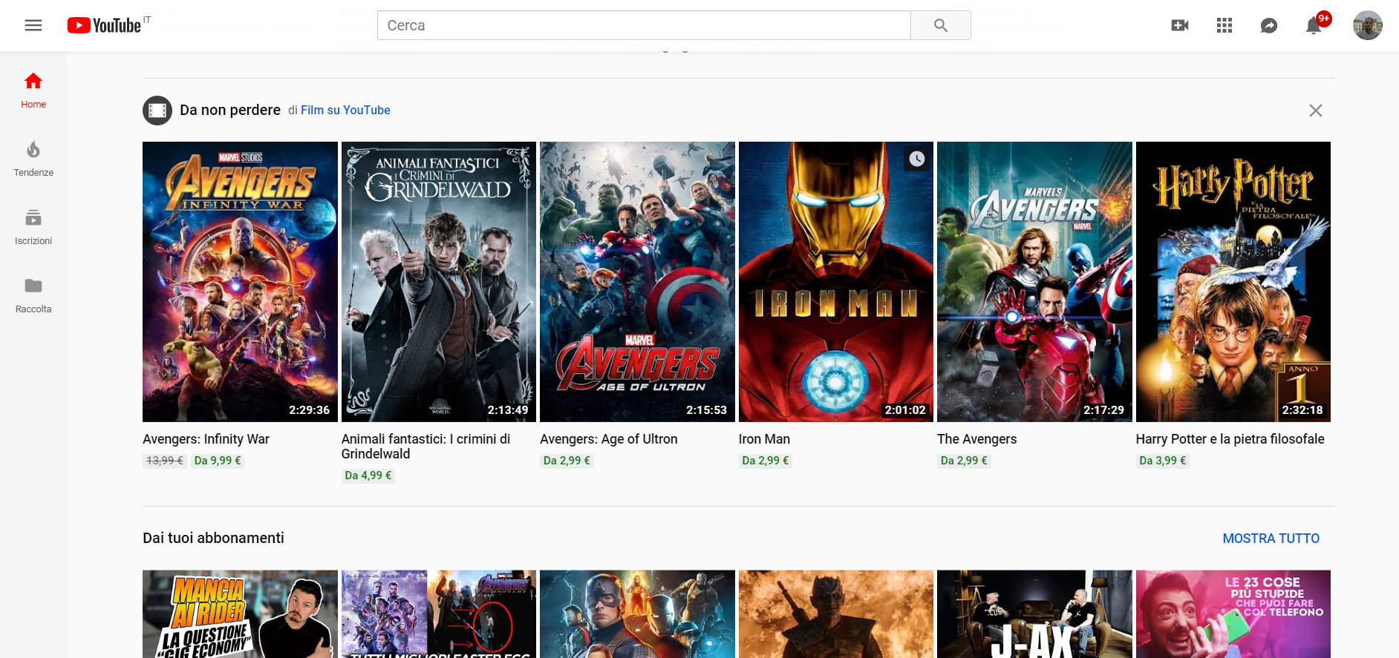Click the Da non perdere heading
Viewport: 1399px width, 658px height.
coord(230,111)
